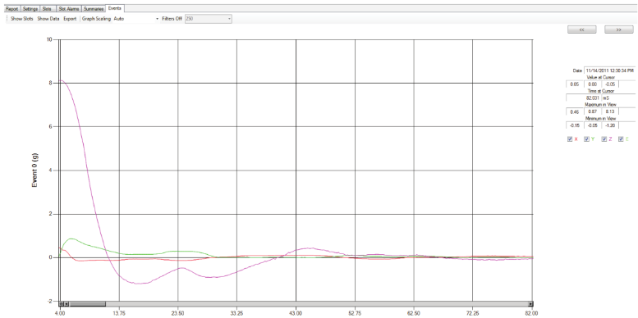Go to previous event with << button
This screenshot has width=638, height=318.
click(x=582, y=30)
